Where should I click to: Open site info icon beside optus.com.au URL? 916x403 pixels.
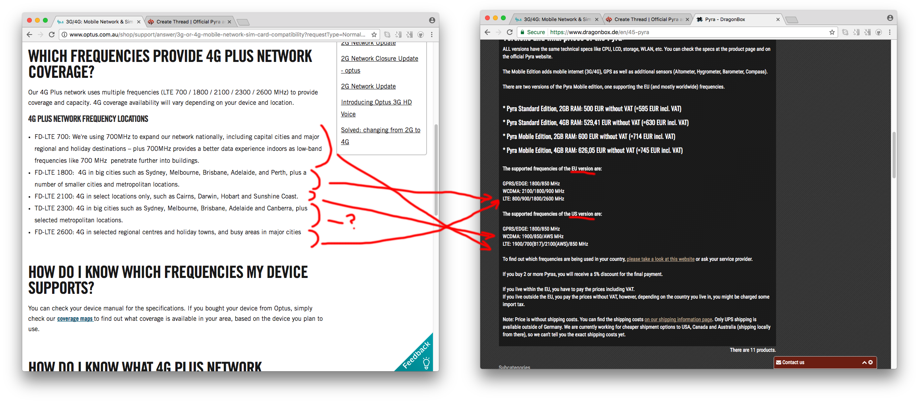tap(64, 35)
